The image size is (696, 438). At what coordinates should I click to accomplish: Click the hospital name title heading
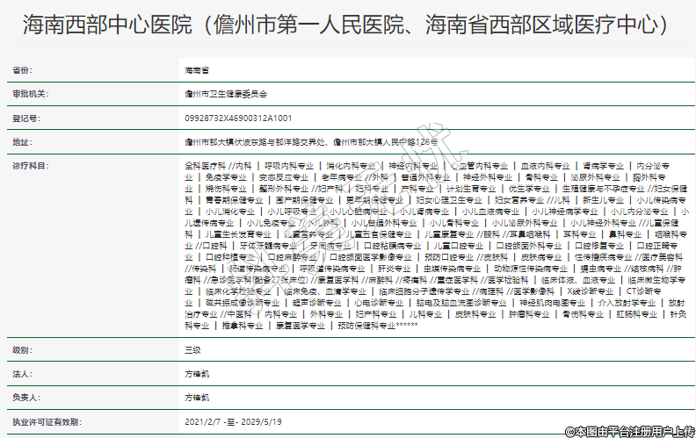coord(344,25)
